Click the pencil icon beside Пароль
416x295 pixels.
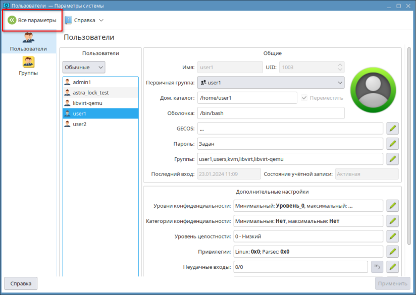click(x=393, y=144)
